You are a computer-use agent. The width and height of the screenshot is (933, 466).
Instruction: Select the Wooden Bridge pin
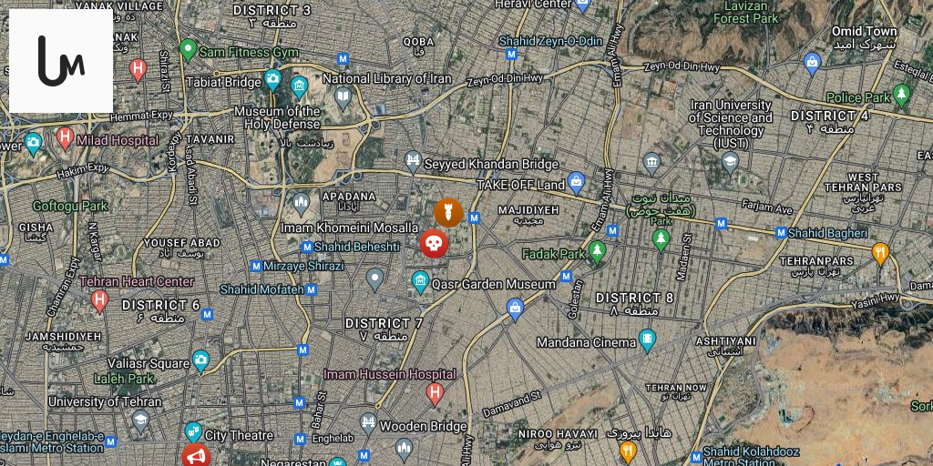coord(369,424)
